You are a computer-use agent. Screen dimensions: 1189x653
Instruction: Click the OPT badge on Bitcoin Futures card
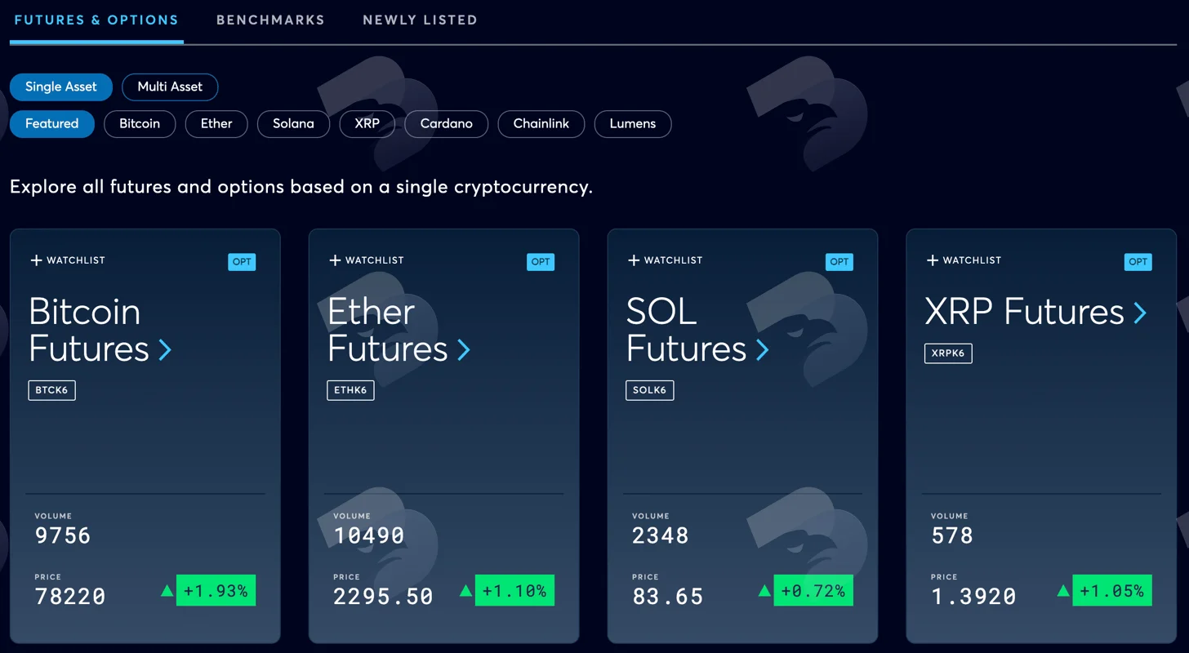tap(242, 262)
